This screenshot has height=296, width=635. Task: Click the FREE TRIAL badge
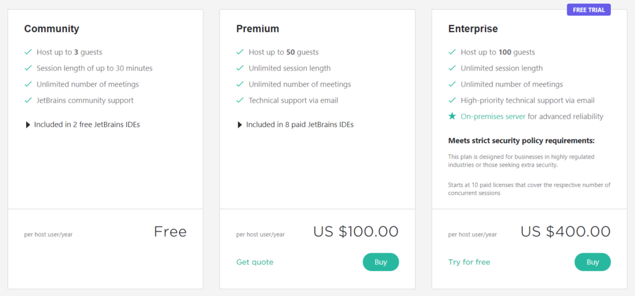(x=589, y=10)
